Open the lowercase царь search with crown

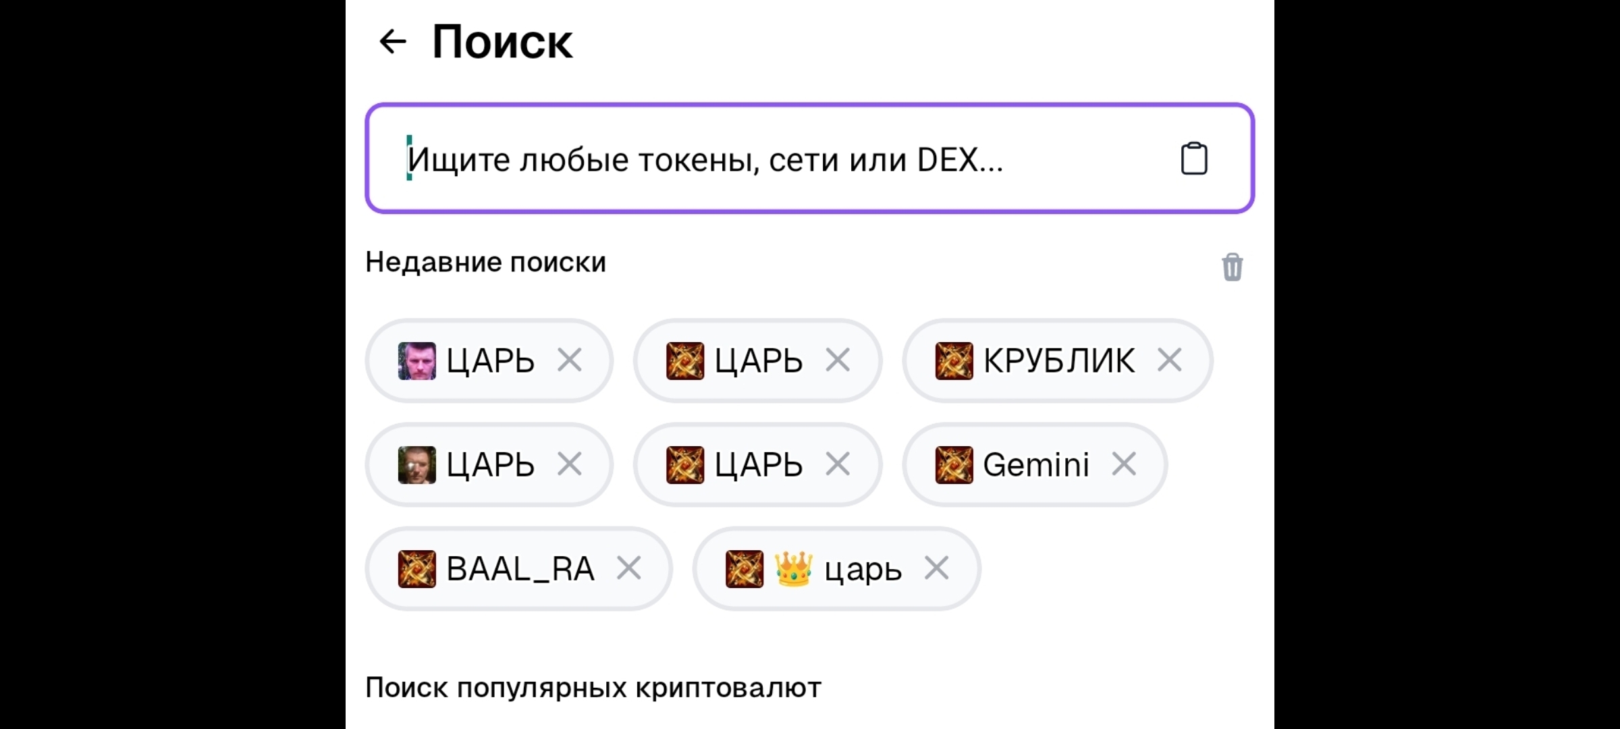coord(863,570)
